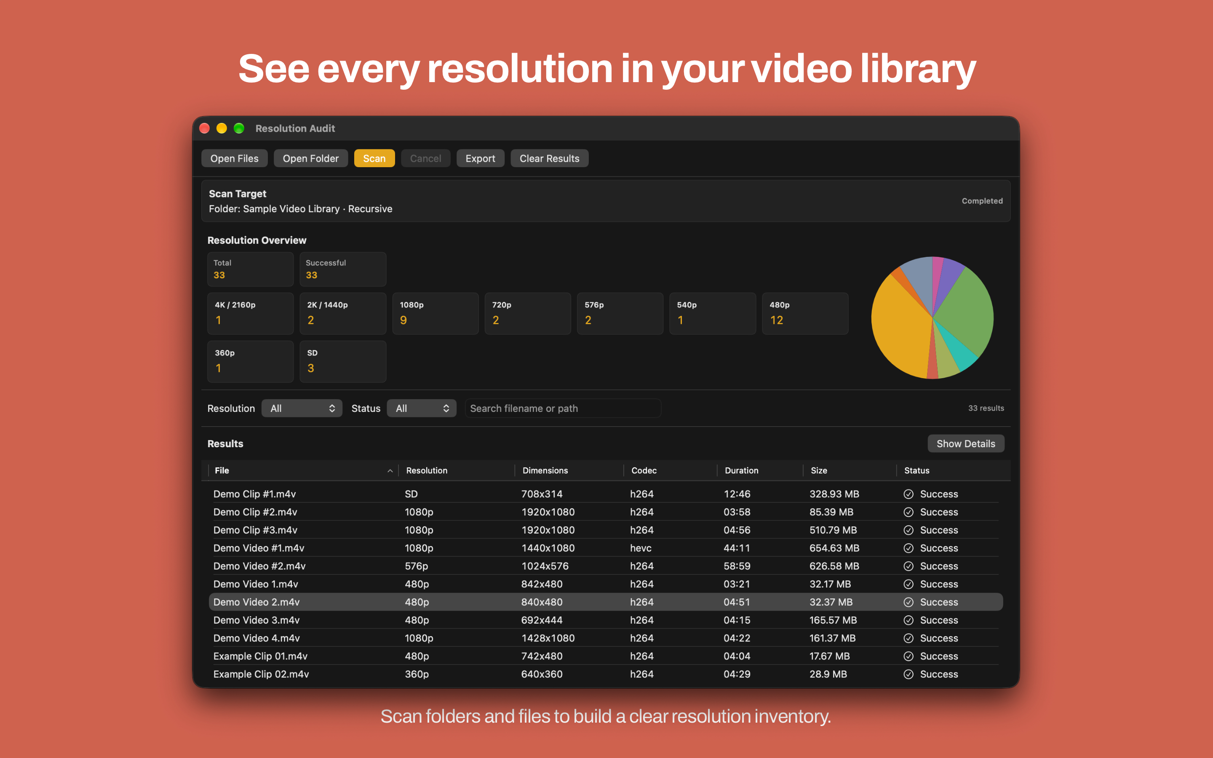Select the row Example Clip 01.m4v
1213x758 pixels.
[x=606, y=656]
